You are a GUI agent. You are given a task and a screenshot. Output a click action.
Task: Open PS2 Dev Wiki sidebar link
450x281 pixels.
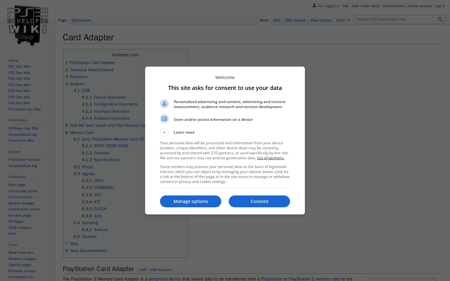pos(19,73)
